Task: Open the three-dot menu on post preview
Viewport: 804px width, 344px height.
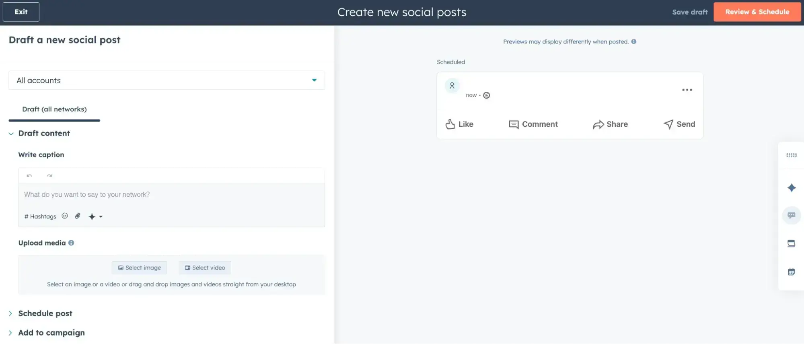Action: click(687, 90)
